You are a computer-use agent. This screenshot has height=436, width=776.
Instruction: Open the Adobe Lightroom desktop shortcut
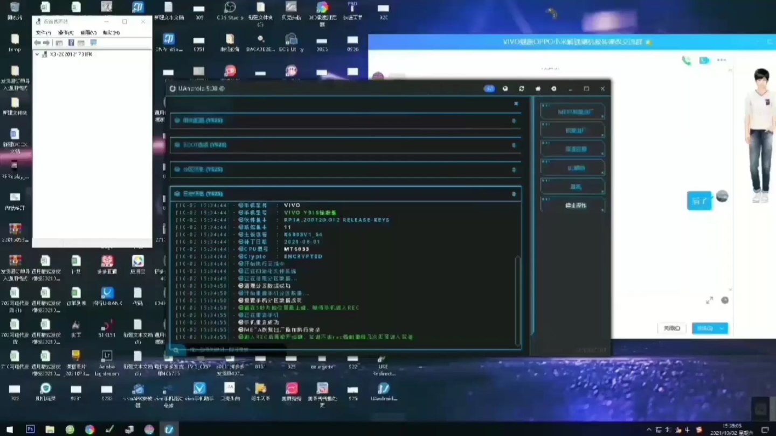tap(107, 363)
